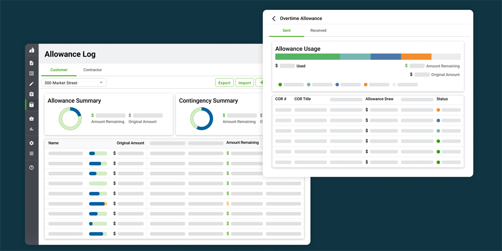The image size is (502, 251).
Task: Click the COR Title column header
Action: (x=302, y=99)
